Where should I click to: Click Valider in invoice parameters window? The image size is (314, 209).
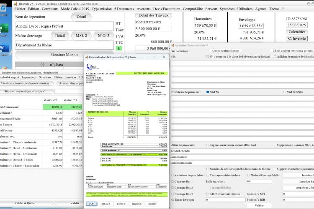[x=259, y=205]
